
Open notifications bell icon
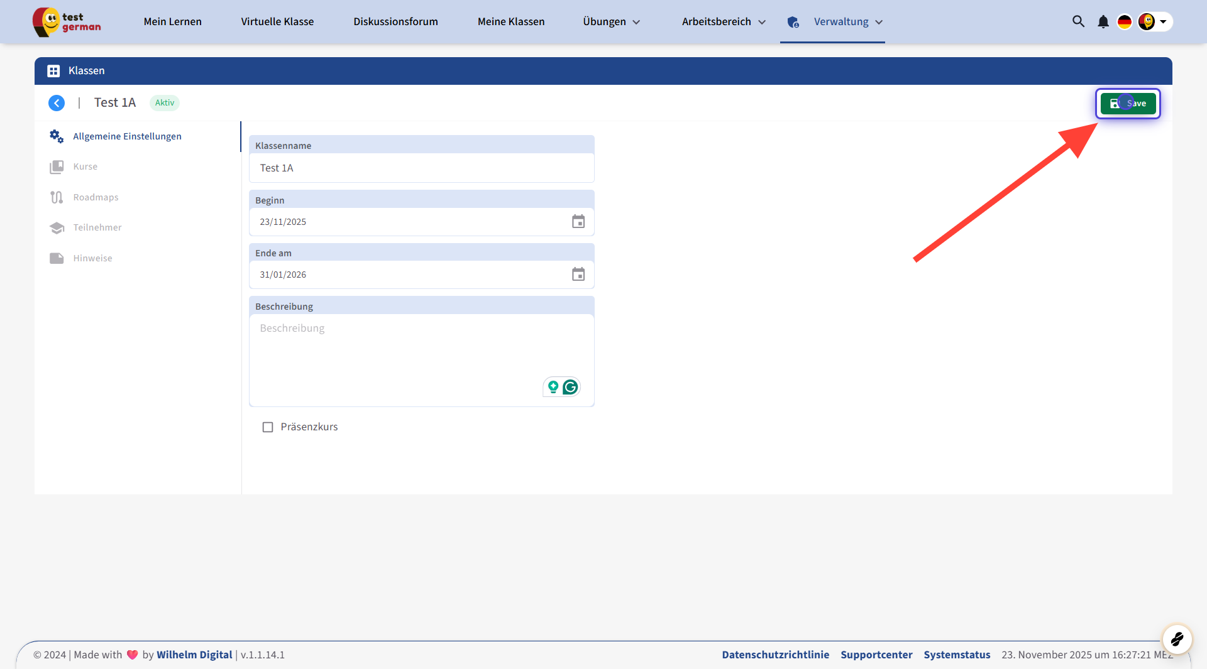pyautogui.click(x=1103, y=22)
